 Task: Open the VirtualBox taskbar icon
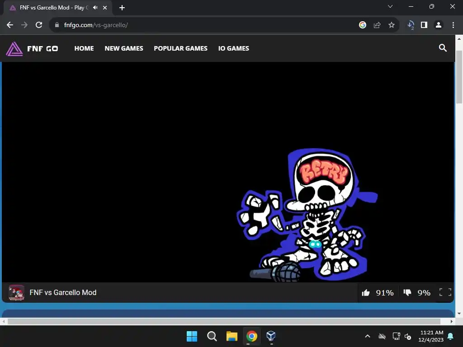coord(271,336)
